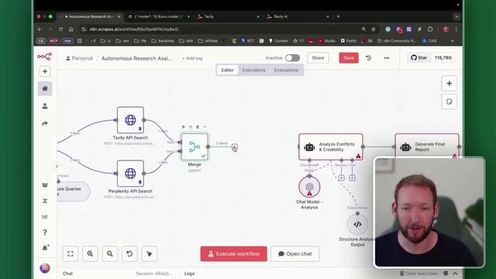This screenshot has width=496, height=279.
Task: Open the insights chart icon in the sidebar
Action: (x=45, y=216)
